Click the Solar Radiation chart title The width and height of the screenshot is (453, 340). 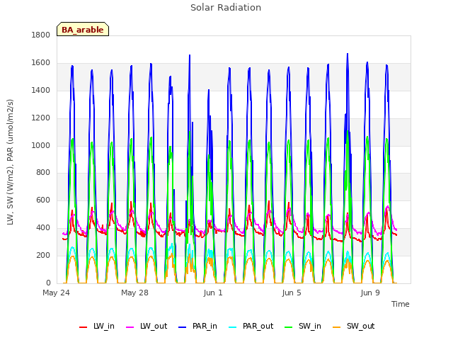226,8
